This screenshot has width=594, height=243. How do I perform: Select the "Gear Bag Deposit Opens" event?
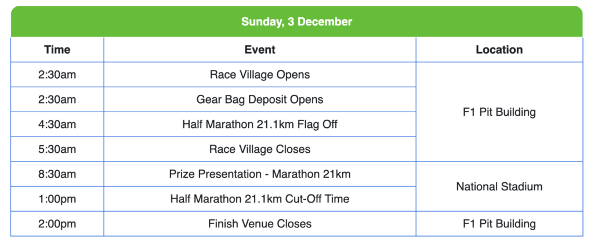pyautogui.click(x=260, y=100)
